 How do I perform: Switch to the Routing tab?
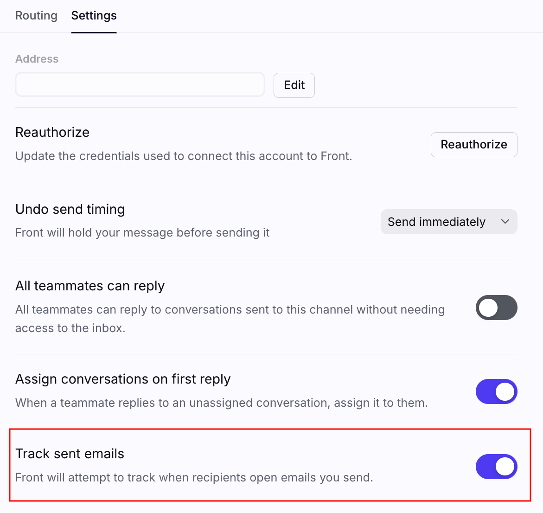point(36,16)
